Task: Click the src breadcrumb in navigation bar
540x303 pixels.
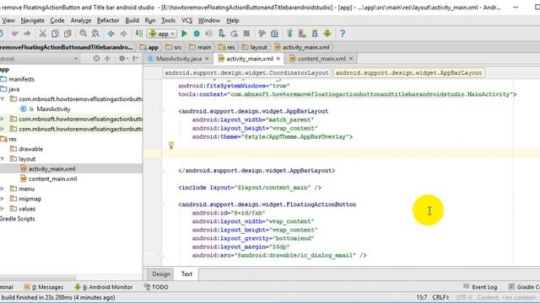Action: (174, 47)
